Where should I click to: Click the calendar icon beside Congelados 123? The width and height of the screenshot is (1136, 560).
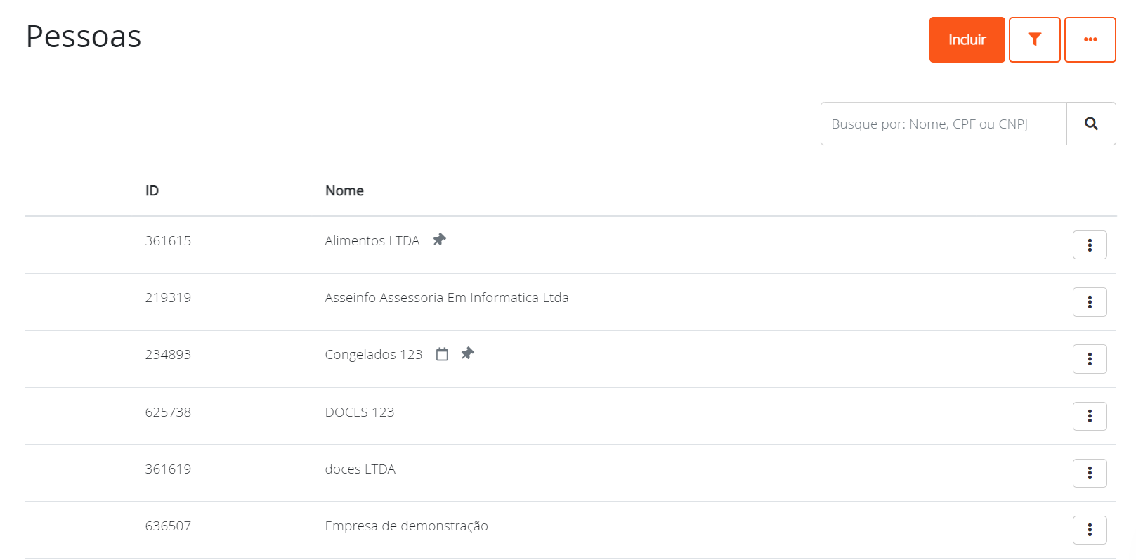442,354
